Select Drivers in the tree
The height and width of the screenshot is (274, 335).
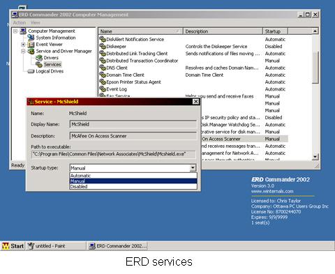click(51, 58)
